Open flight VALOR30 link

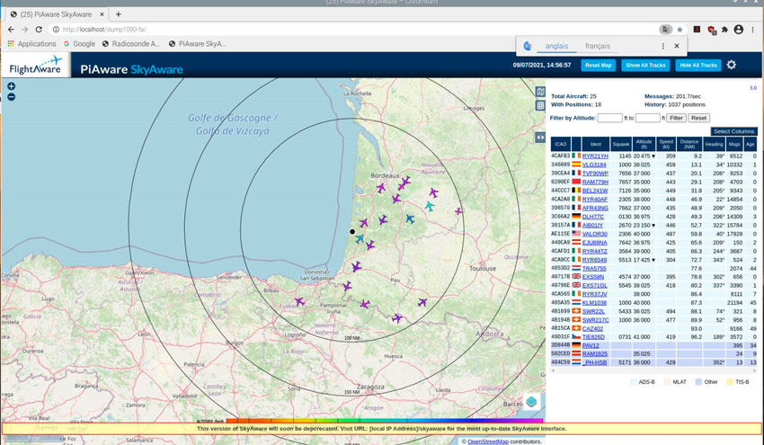[x=594, y=234]
